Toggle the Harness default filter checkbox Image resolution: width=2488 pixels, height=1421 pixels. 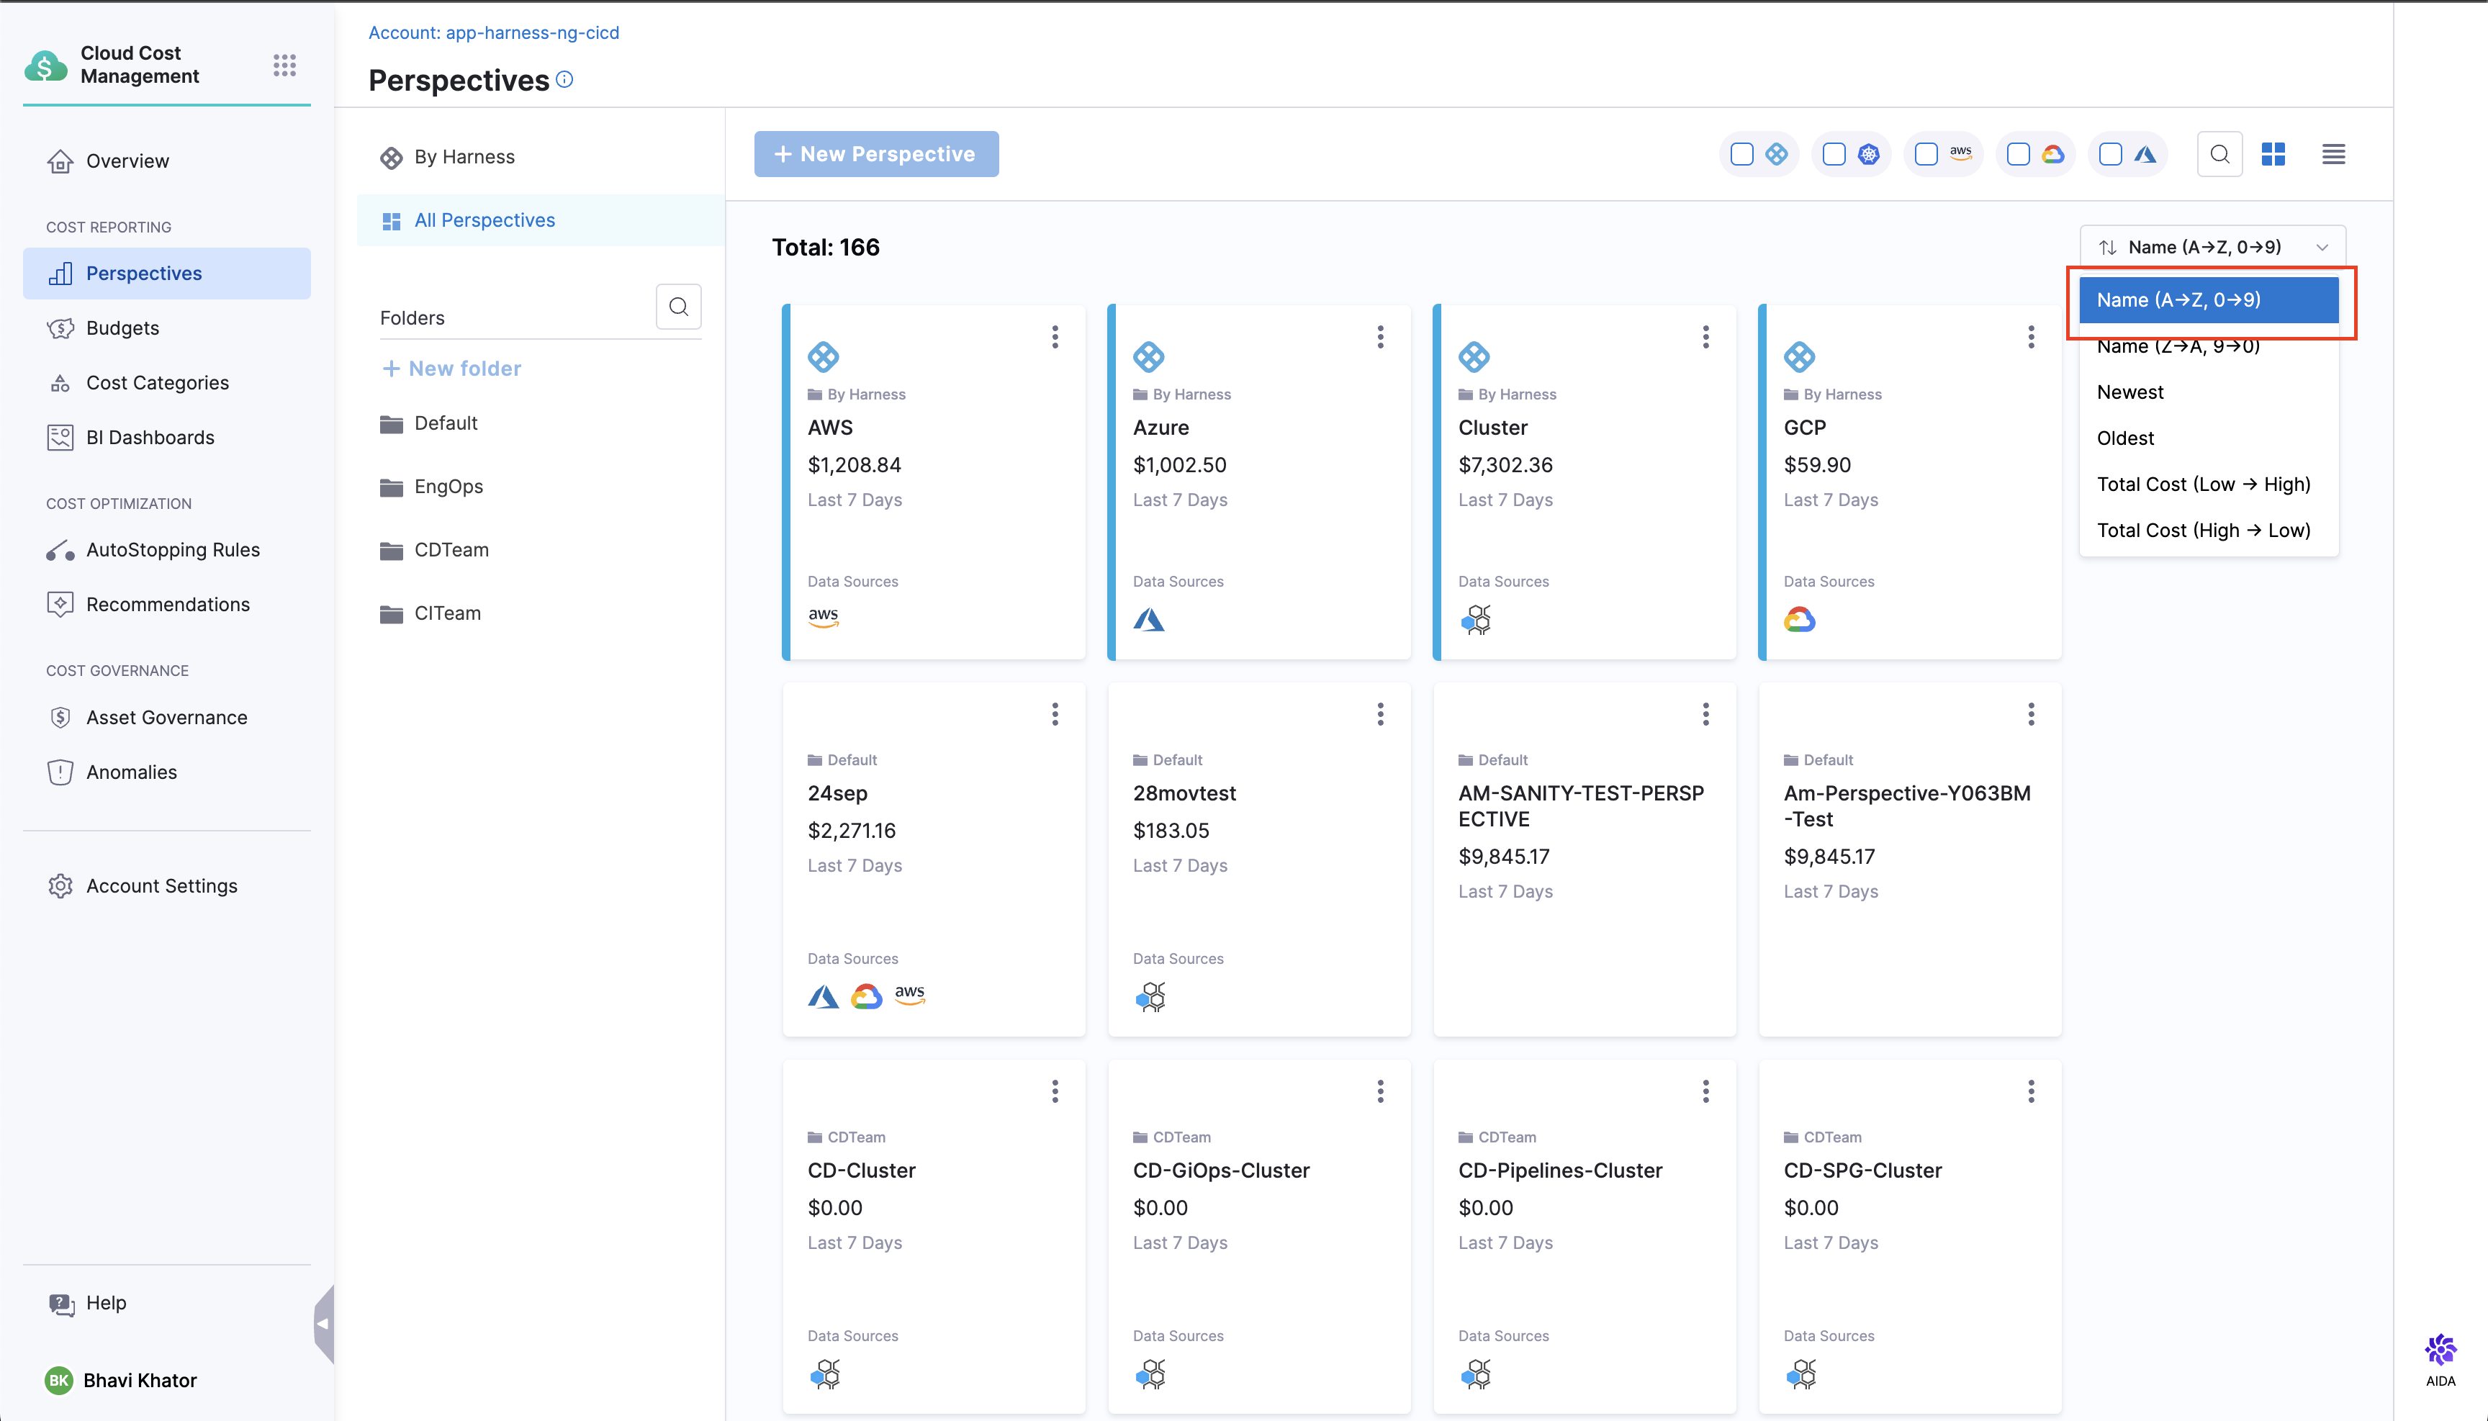click(x=1741, y=154)
